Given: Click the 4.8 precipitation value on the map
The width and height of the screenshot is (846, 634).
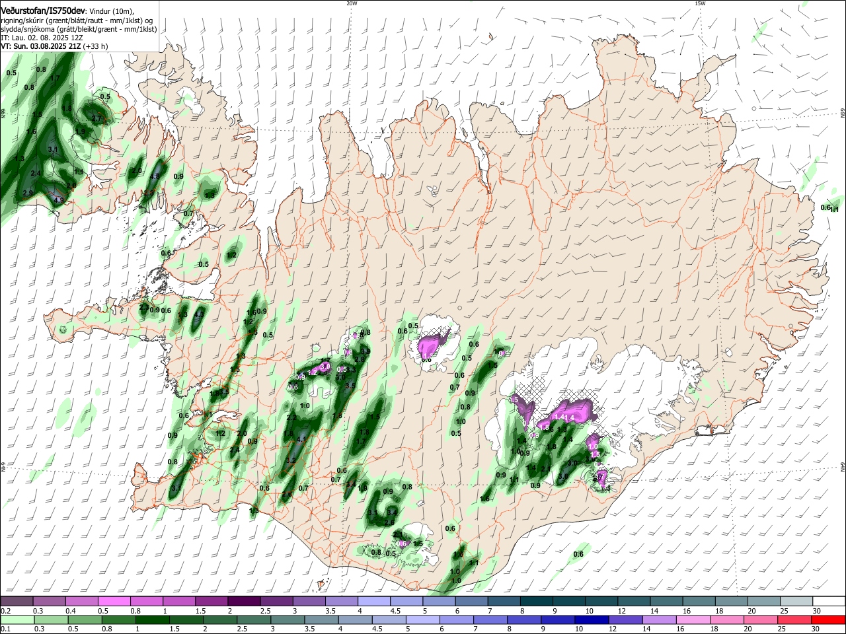Looking at the screenshot, I should click(x=155, y=177).
